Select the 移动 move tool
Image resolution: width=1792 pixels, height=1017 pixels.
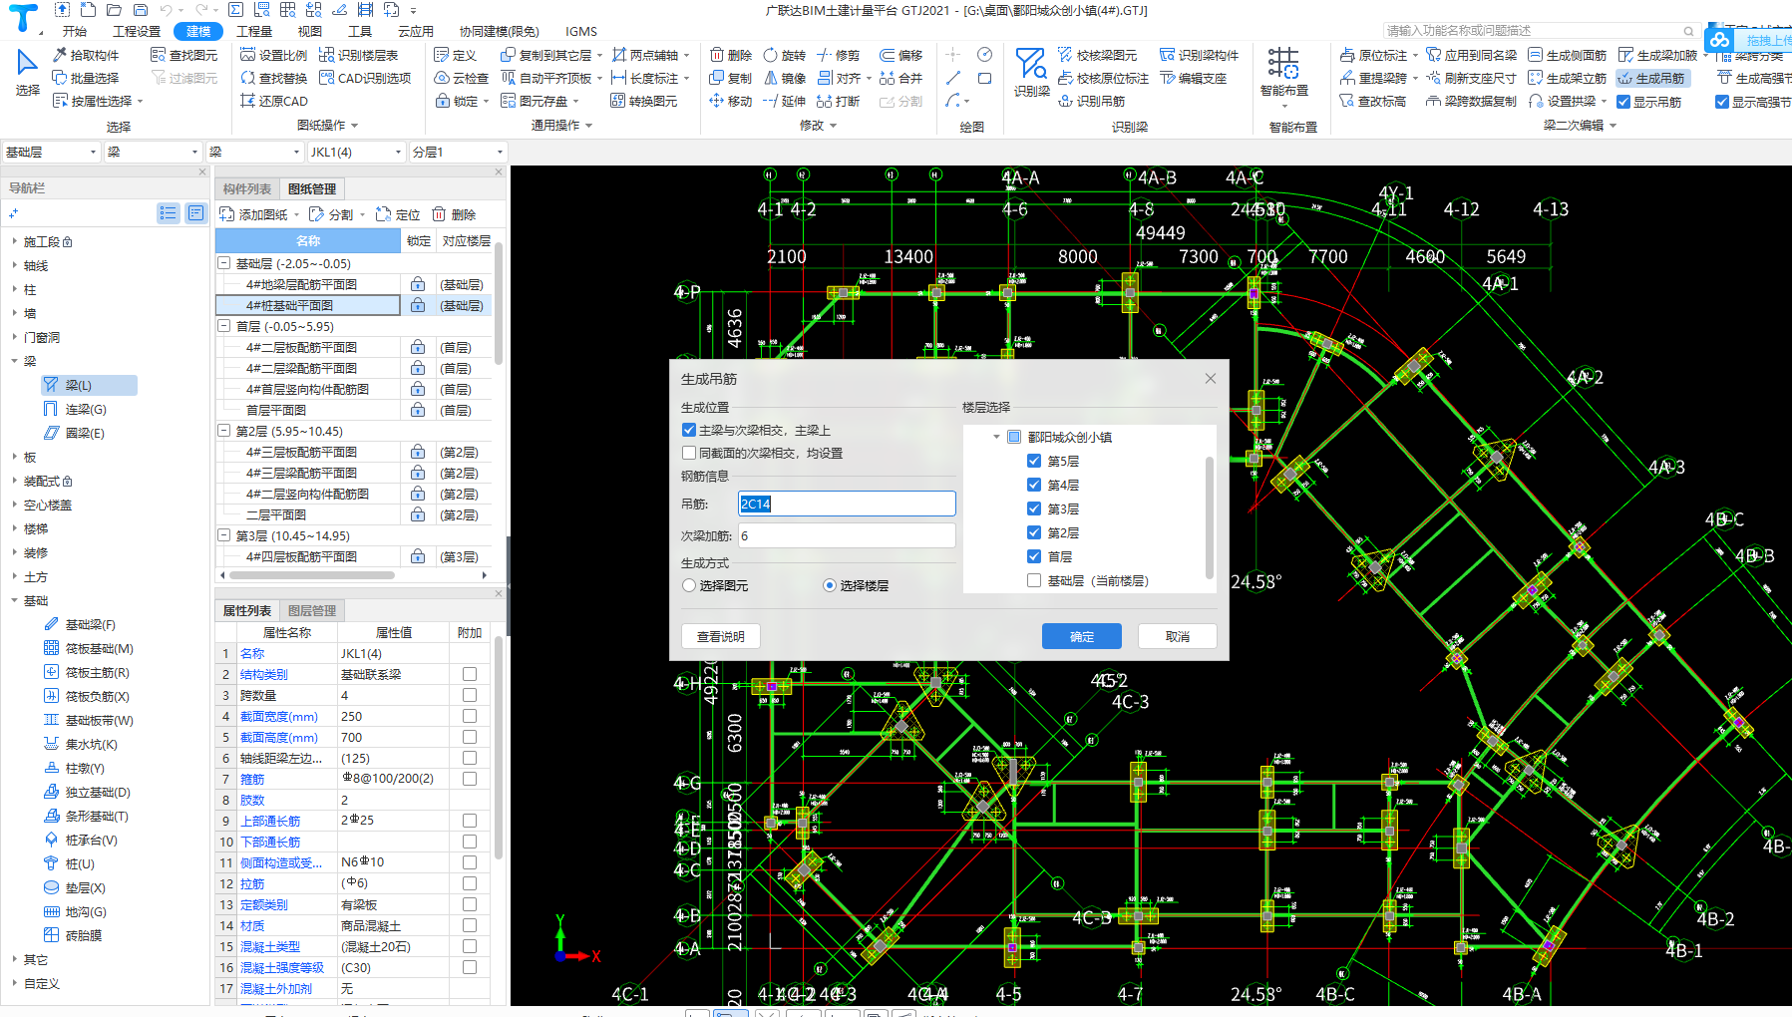pyautogui.click(x=731, y=101)
